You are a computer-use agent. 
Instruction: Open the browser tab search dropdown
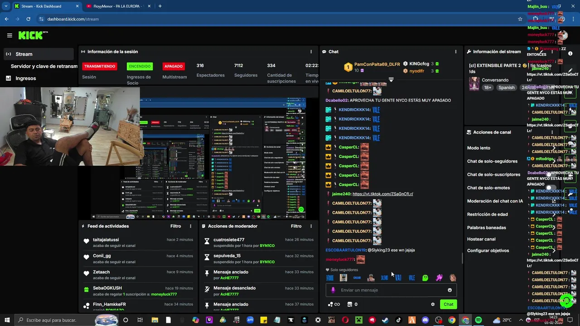point(6,6)
